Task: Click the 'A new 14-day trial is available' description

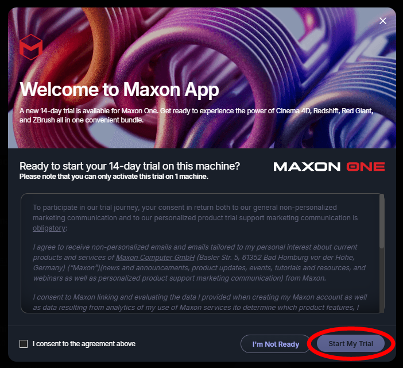Action: 196,116
